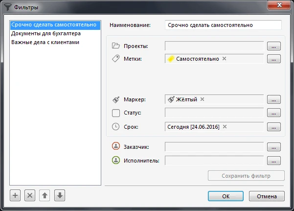Screen dimensions: 294x211
Task: Move filter up with arrow button
Action: point(45,195)
